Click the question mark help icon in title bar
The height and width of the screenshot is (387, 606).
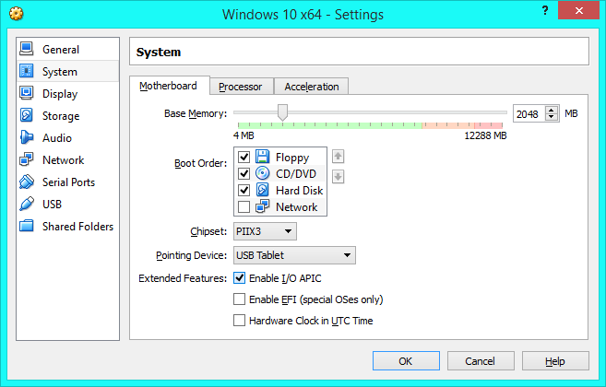tap(545, 10)
